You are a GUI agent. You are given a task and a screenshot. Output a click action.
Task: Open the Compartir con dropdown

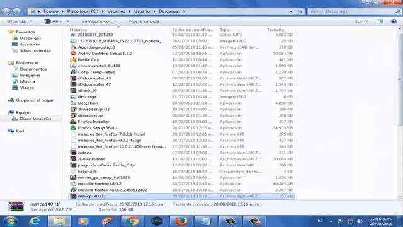[99, 21]
